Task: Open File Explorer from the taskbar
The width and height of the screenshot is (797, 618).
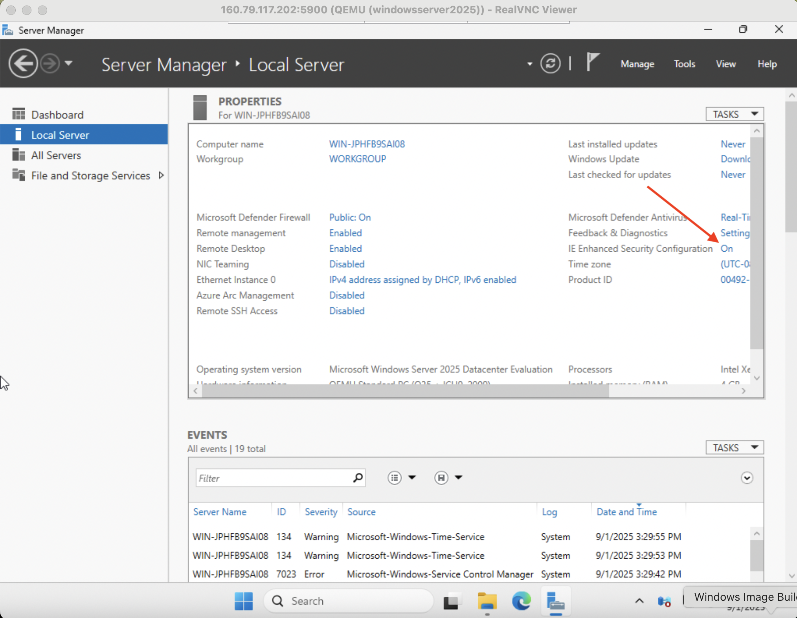Action: (487, 601)
